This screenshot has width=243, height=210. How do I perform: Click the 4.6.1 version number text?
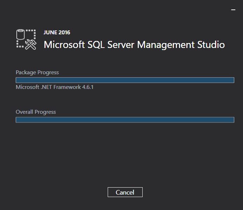click(x=87, y=87)
